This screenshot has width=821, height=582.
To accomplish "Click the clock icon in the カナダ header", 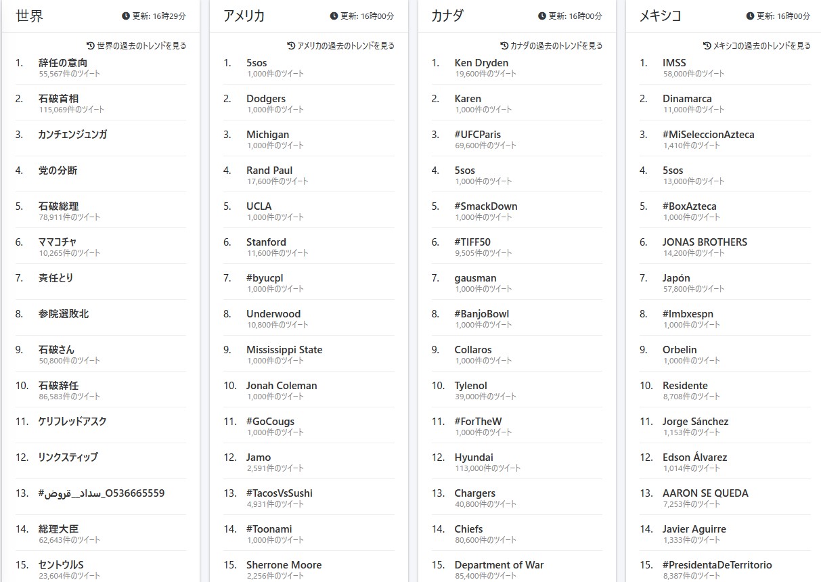I will (x=541, y=16).
